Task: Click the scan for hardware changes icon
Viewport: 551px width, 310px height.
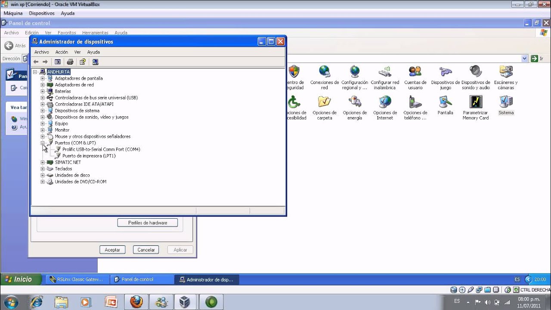Action: [95, 62]
